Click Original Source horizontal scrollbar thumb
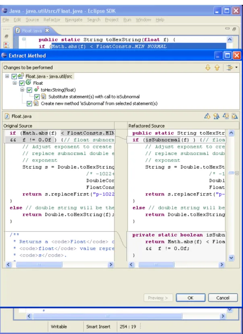This screenshot has width=243, height=334. (x=39, y=265)
